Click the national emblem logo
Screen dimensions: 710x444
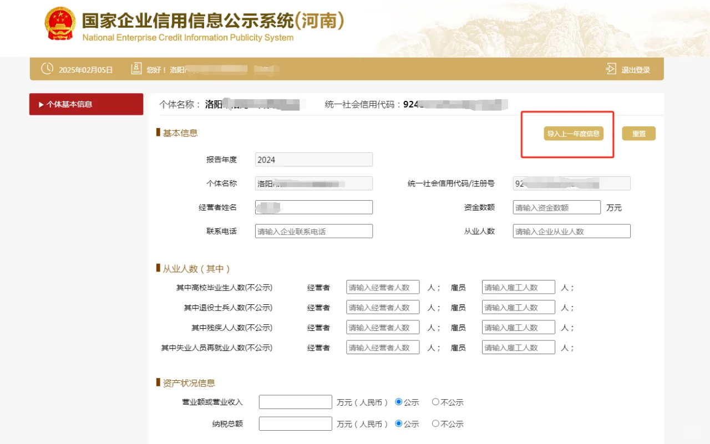pos(60,23)
